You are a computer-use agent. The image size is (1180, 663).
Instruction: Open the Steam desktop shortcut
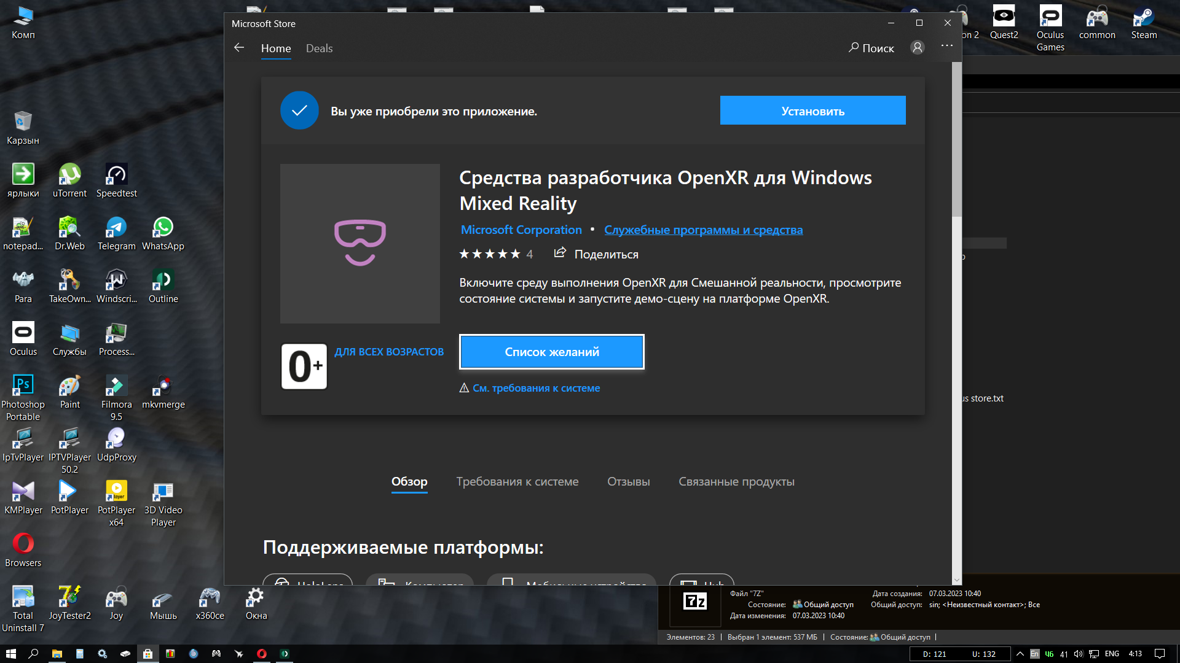(1144, 23)
